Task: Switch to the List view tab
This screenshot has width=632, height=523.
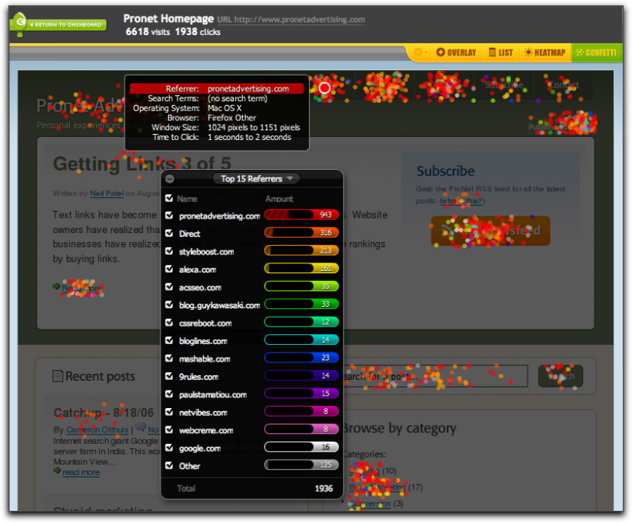Action: click(501, 53)
